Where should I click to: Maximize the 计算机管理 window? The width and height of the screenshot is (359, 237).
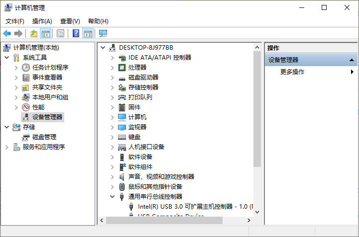click(x=324, y=7)
